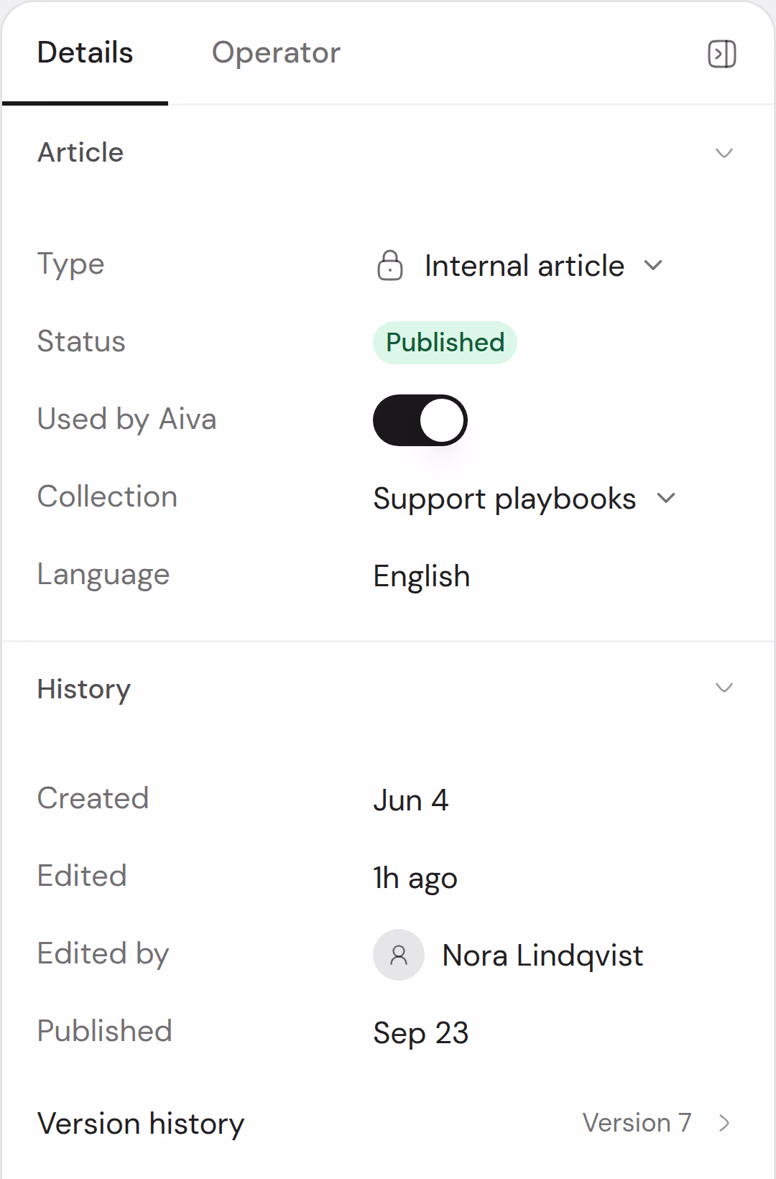Click the lock icon beside Internal article
The image size is (776, 1179).
click(390, 265)
